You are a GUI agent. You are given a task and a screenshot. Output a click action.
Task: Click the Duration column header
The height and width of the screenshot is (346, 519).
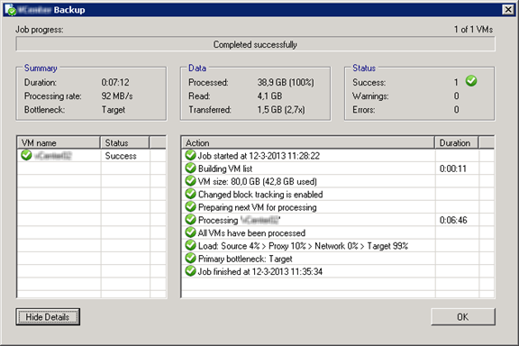[x=457, y=142]
